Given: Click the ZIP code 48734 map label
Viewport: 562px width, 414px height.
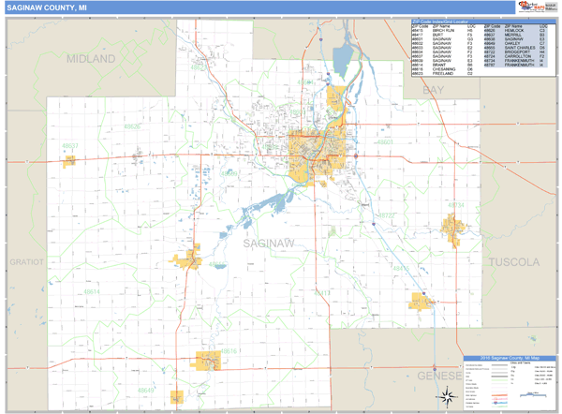Looking at the screenshot, I should point(456,203).
